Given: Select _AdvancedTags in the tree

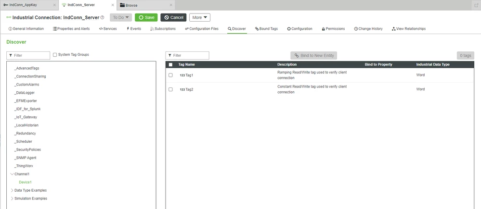Looking at the screenshot, I should coord(26,68).
